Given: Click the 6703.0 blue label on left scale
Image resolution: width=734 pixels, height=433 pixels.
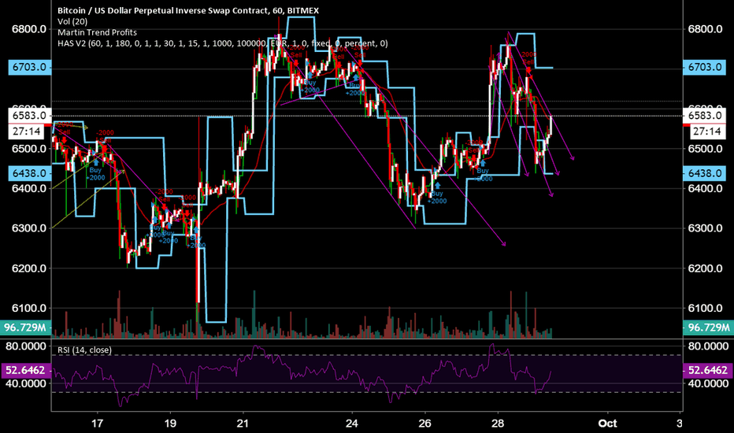Looking at the screenshot, I should click(29, 68).
